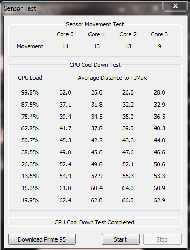
Task: Click the CPU Cool Down Test Completed status
Action: 94,222
